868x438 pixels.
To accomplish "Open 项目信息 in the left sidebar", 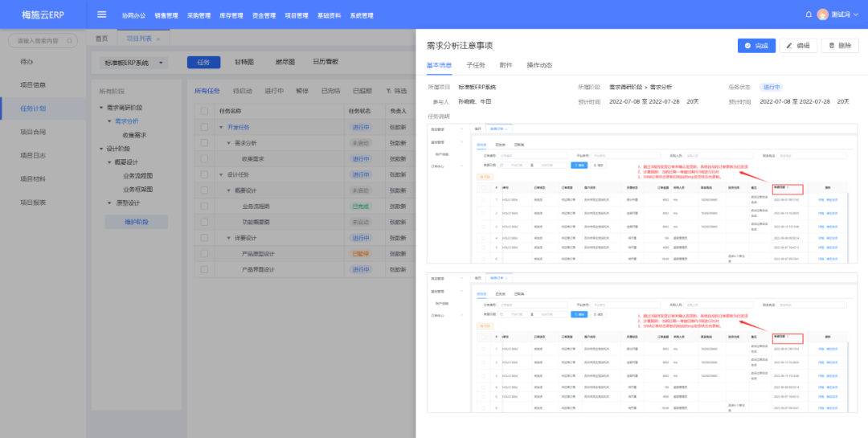I will [x=33, y=84].
